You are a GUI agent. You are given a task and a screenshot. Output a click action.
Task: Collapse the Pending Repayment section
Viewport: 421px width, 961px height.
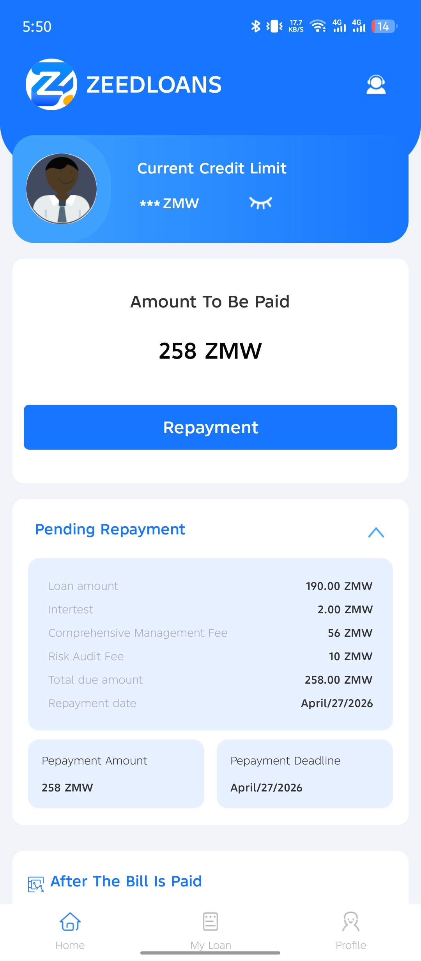376,532
